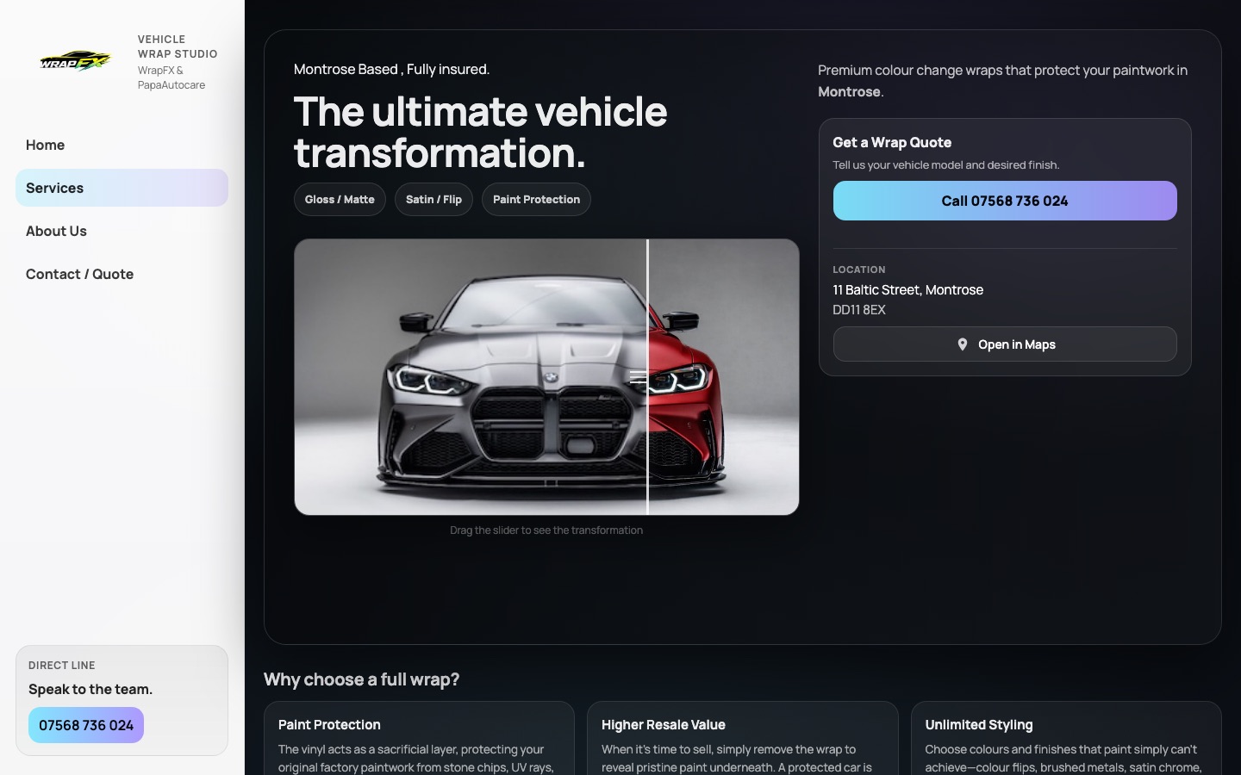Click the Why choose a full wrap? heading
1241x775 pixels.
(361, 679)
